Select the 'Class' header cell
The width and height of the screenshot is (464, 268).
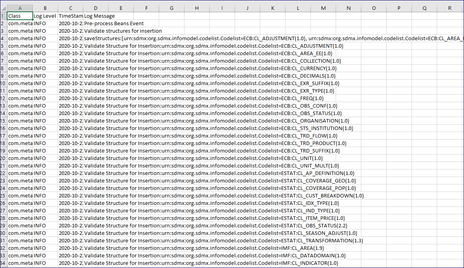pyautogui.click(x=20, y=16)
